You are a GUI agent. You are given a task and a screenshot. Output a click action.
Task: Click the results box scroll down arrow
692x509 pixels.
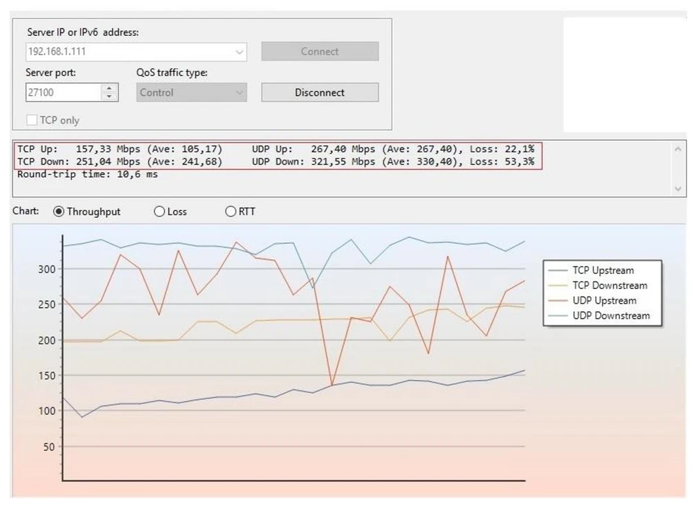coord(678,189)
